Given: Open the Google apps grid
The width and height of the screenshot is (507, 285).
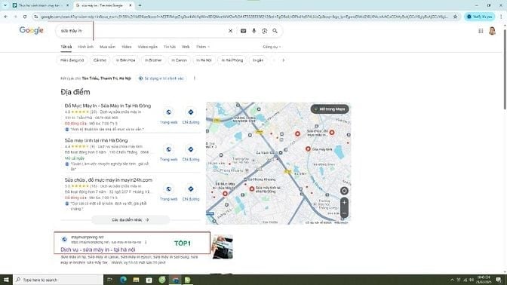Looking at the screenshot, I should point(481,31).
